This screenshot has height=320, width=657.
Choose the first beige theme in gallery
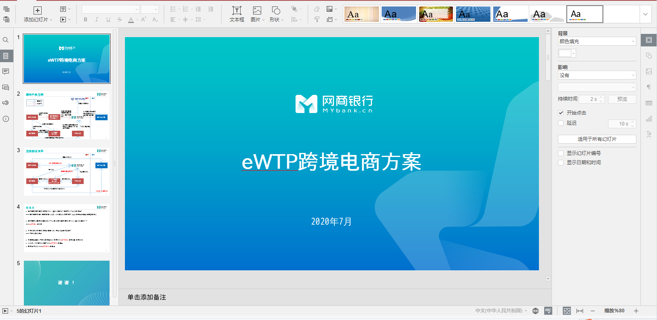(x=361, y=14)
